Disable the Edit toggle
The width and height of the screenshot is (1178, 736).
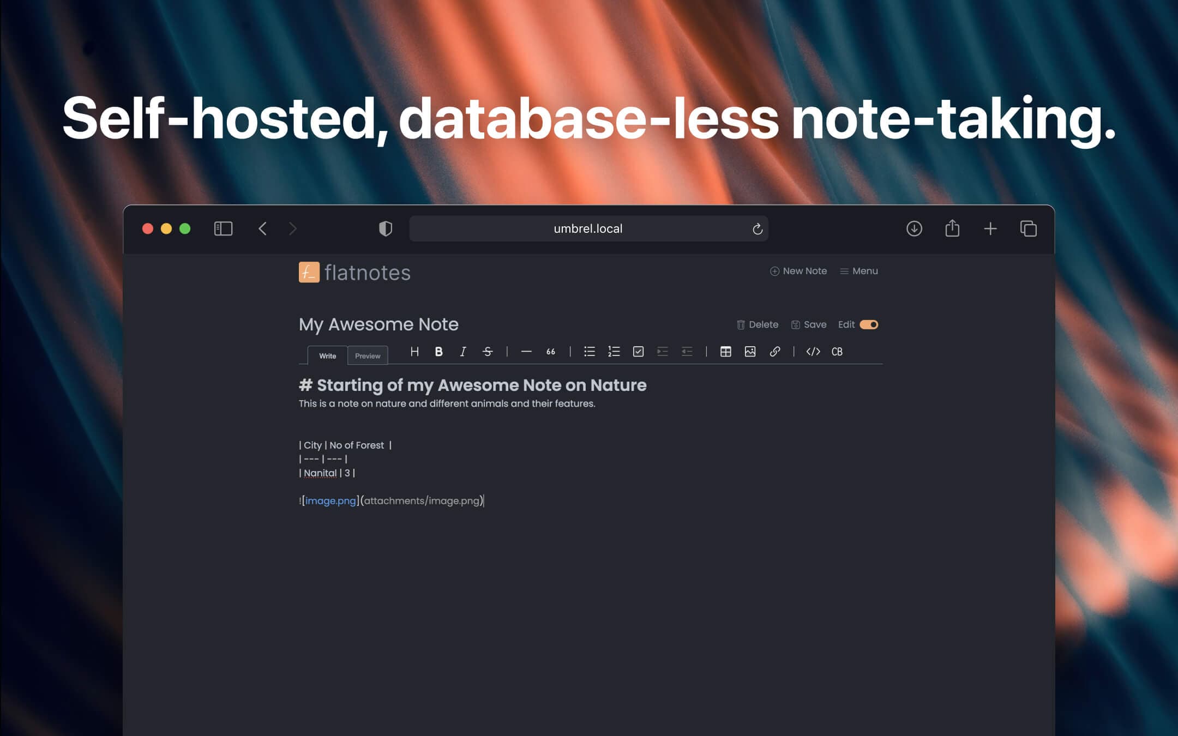(868, 324)
